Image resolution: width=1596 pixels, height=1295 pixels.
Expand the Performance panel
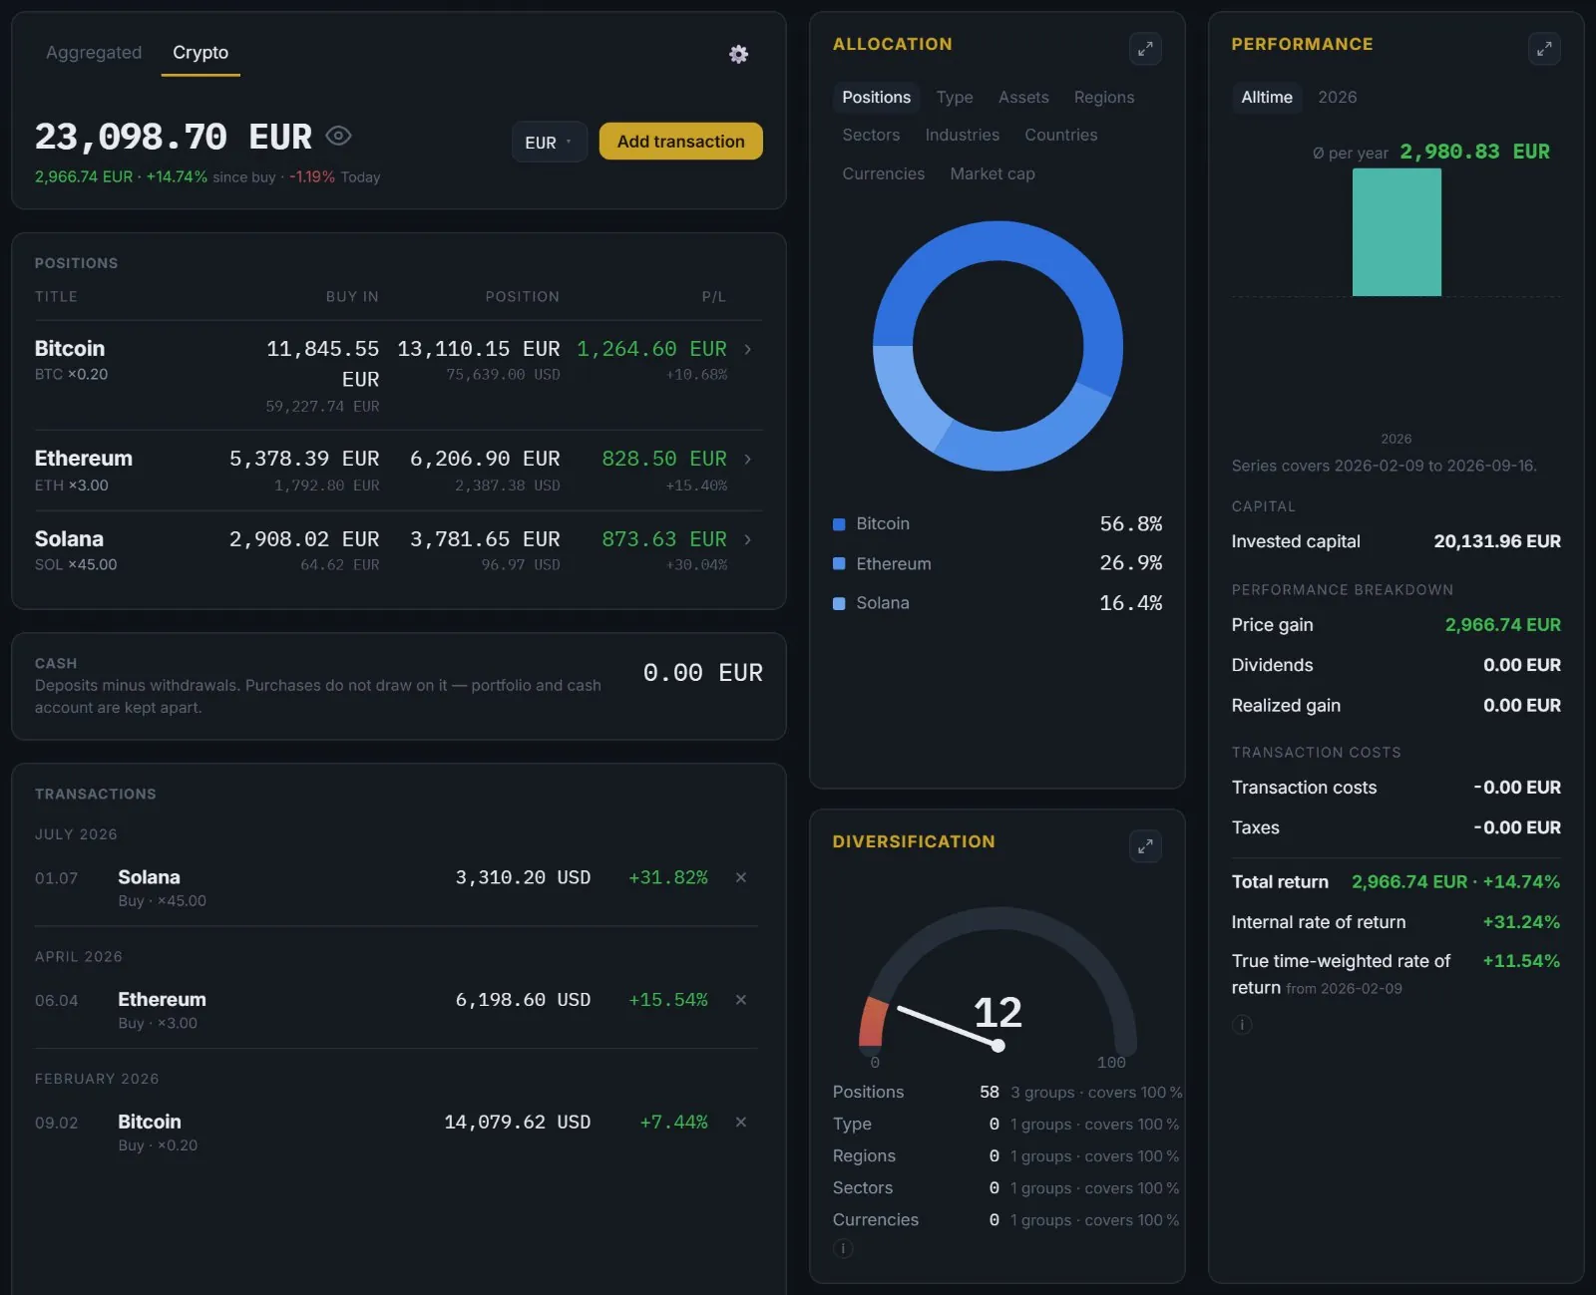pyautogui.click(x=1544, y=48)
